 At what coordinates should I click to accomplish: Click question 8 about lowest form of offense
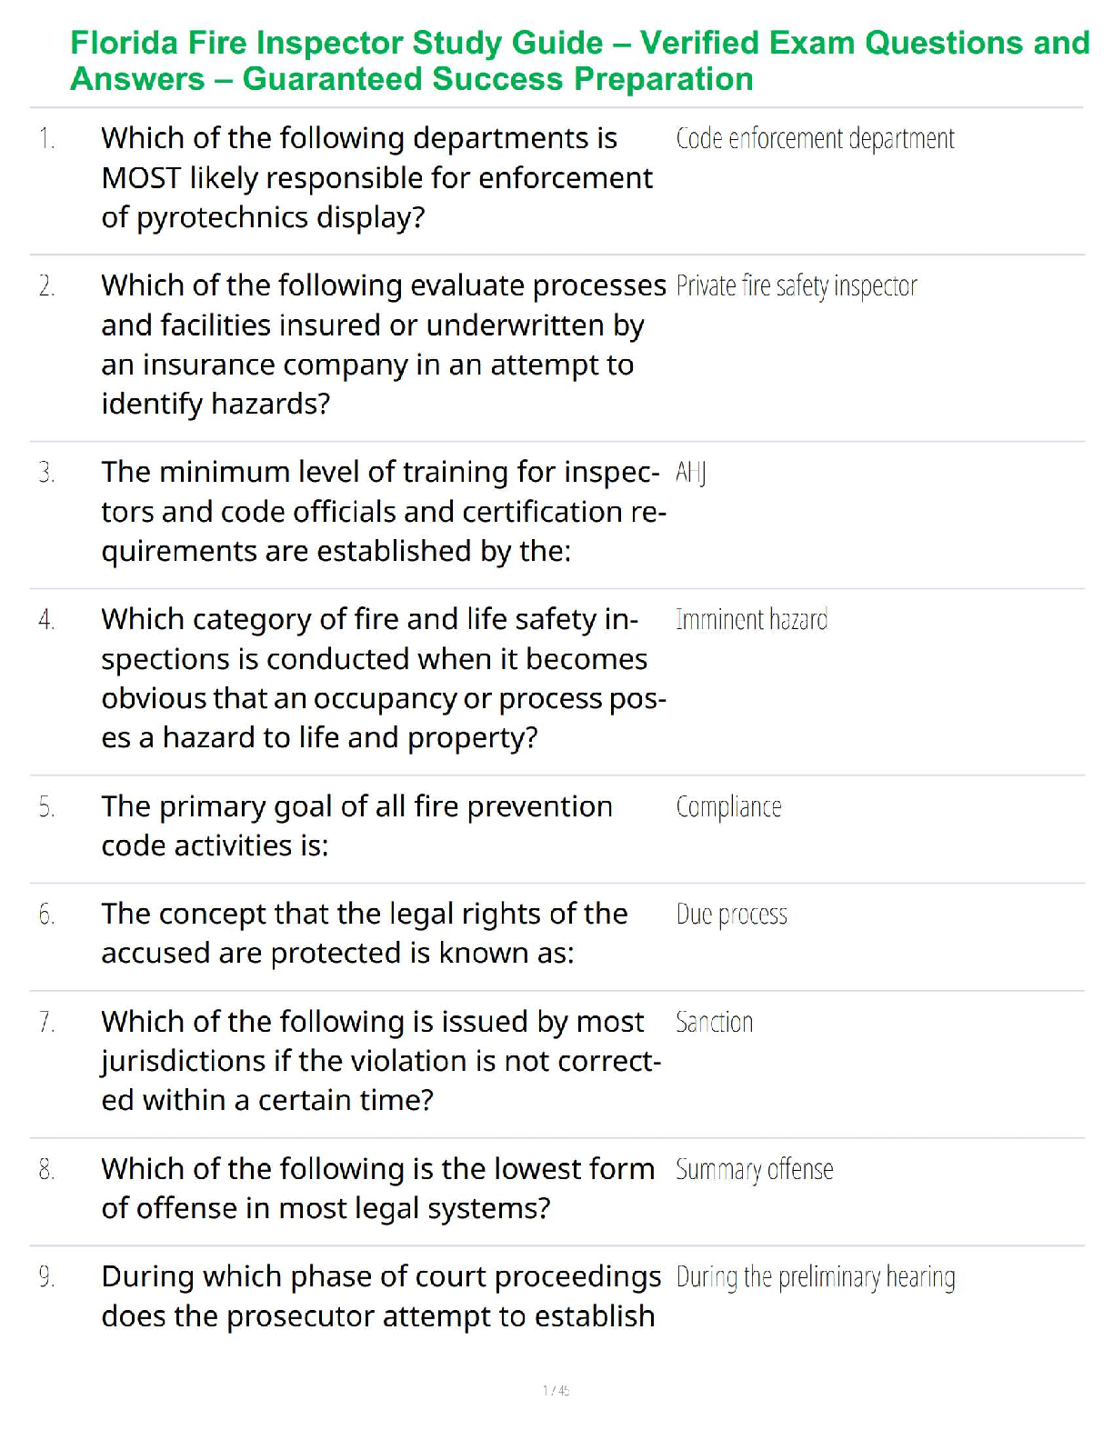coord(377,1188)
